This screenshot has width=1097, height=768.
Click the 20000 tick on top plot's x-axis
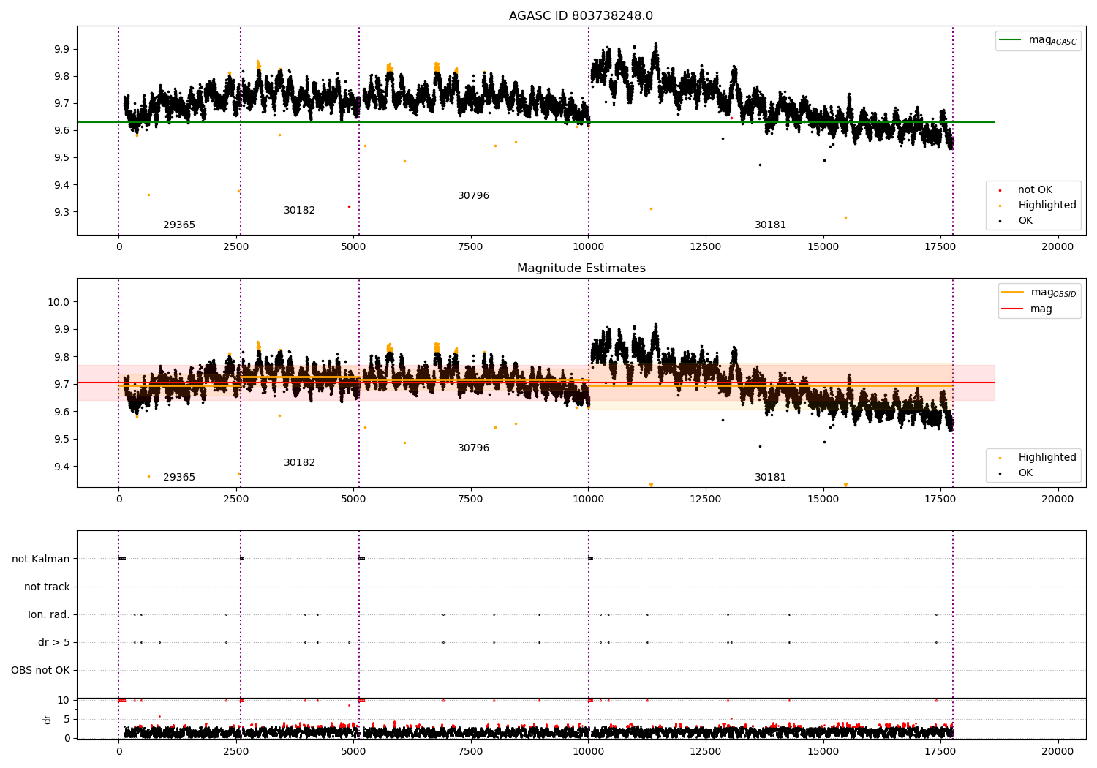pyautogui.click(x=1058, y=247)
